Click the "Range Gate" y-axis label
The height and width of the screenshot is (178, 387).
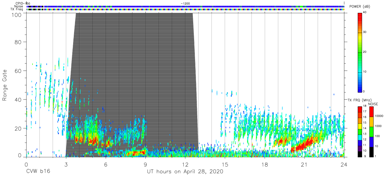(5, 85)
